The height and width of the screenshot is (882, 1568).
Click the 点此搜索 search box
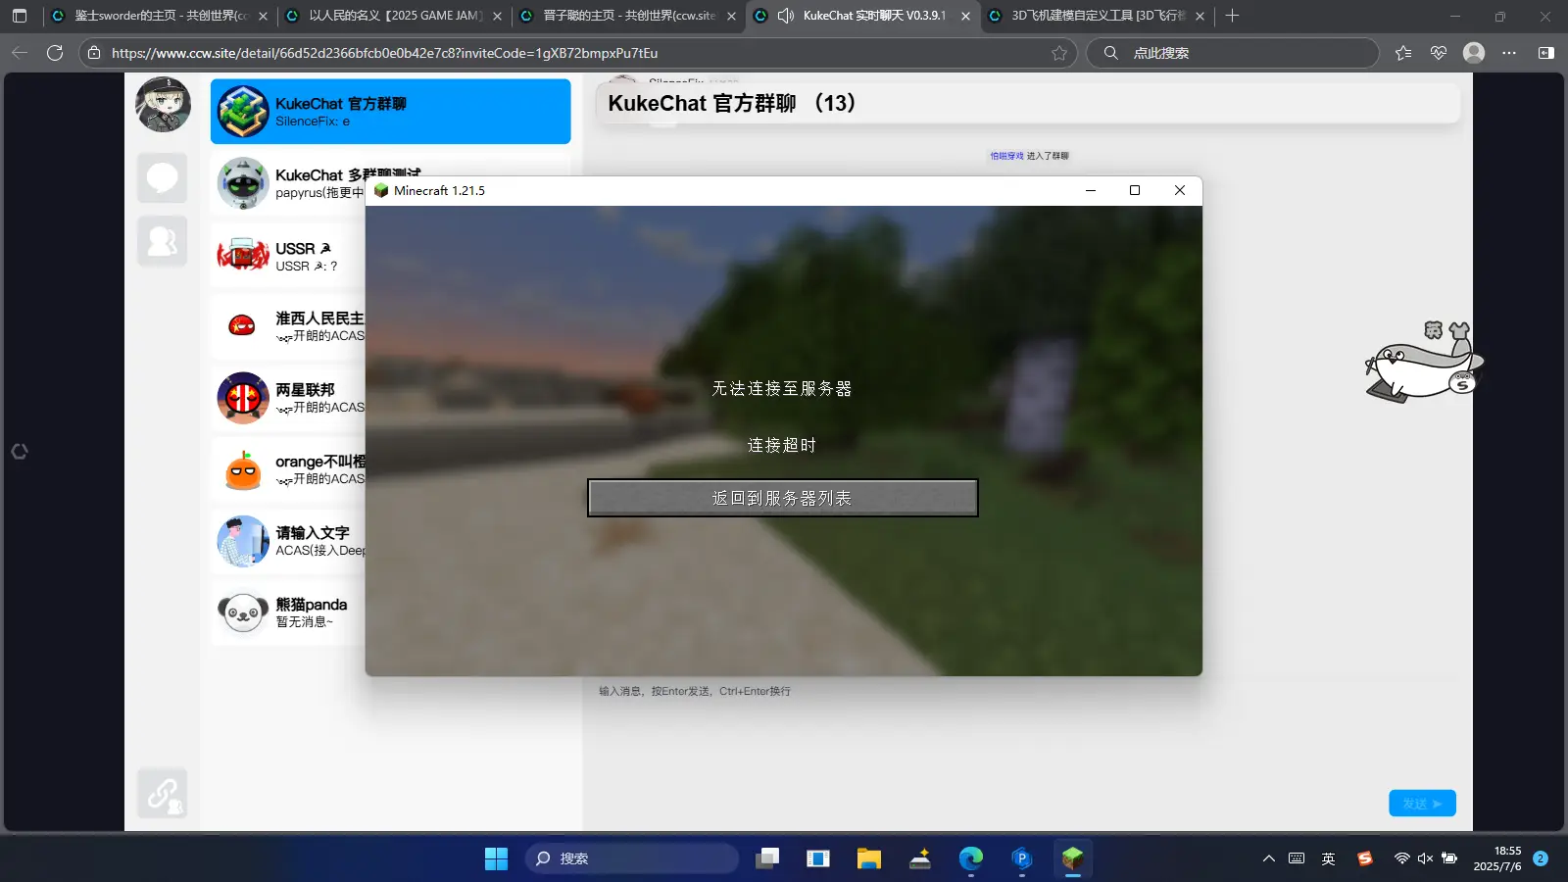click(1233, 53)
